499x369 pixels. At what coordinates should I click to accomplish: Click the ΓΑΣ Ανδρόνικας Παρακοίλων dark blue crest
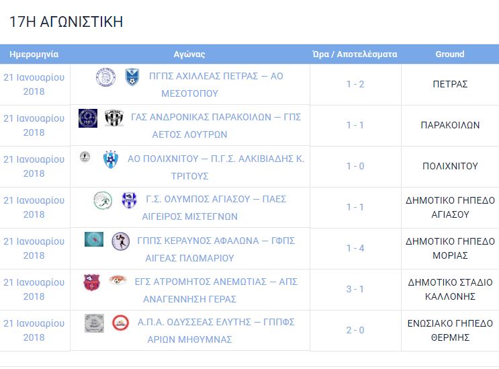(88, 118)
